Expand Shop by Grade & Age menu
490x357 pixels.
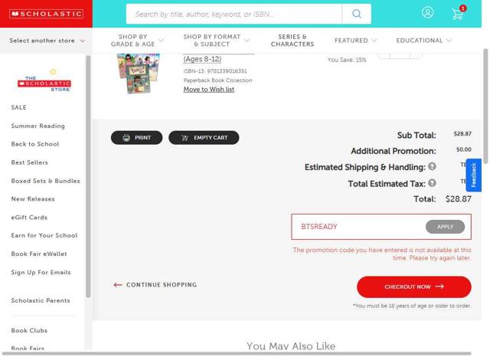pyautogui.click(x=137, y=41)
